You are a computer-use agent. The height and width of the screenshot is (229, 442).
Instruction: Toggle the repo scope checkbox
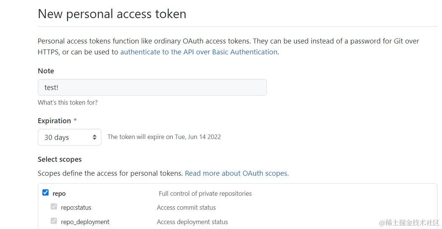45,193
